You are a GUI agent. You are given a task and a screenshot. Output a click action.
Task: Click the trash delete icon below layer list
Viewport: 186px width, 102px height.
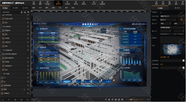(28, 100)
